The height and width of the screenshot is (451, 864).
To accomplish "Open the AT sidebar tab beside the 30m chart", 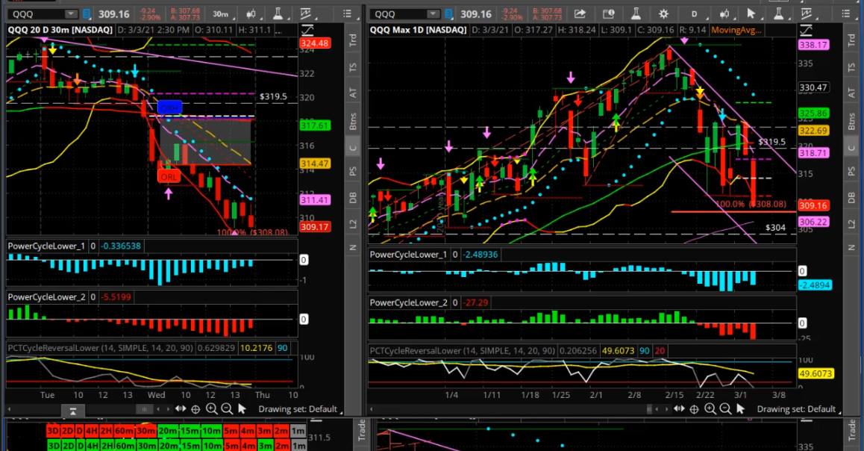I will tap(353, 93).
